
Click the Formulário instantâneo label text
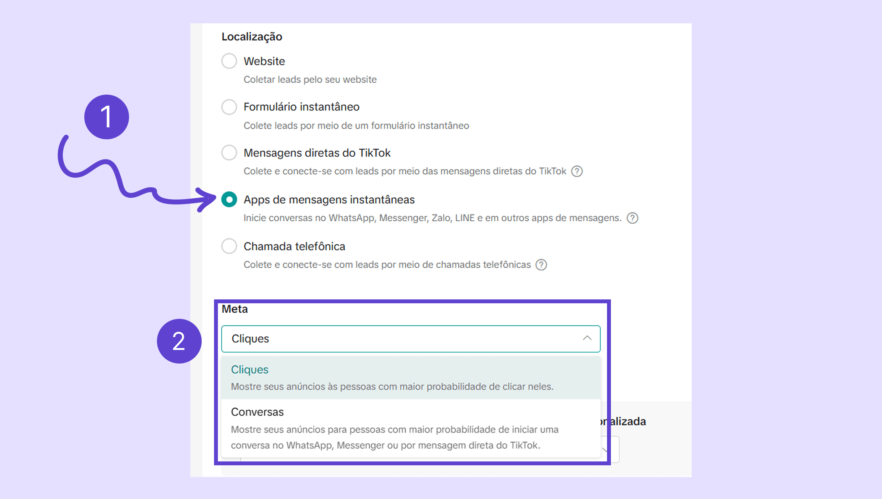pos(302,107)
